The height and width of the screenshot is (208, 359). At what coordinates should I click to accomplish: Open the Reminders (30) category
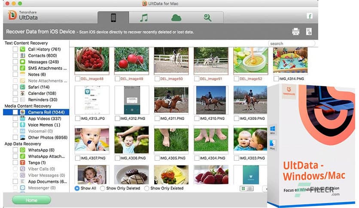[43, 100]
